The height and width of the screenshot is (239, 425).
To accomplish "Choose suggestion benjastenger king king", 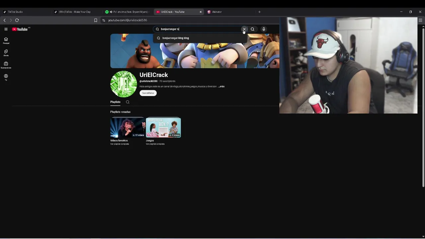I will click(x=201, y=38).
